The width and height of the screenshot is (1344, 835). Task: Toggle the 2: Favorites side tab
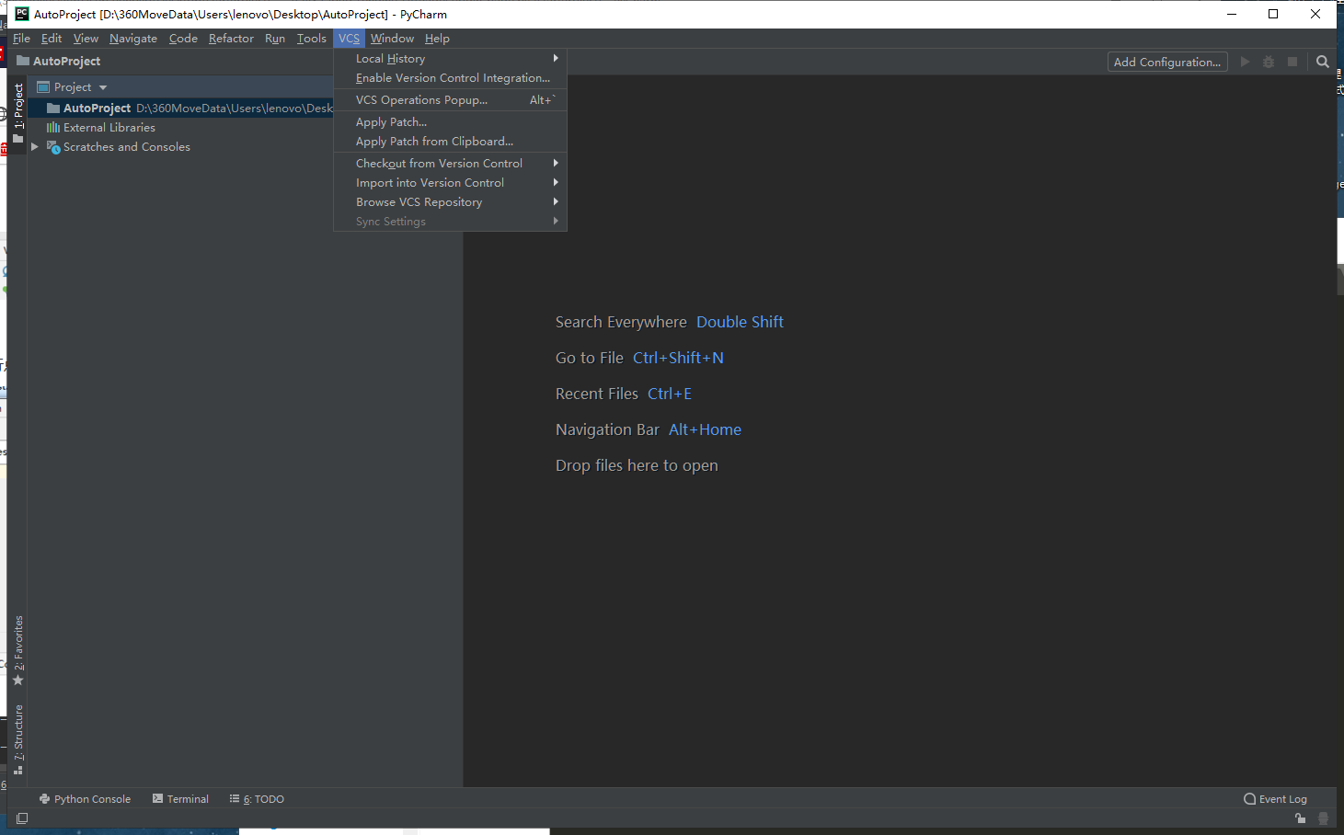point(17,650)
